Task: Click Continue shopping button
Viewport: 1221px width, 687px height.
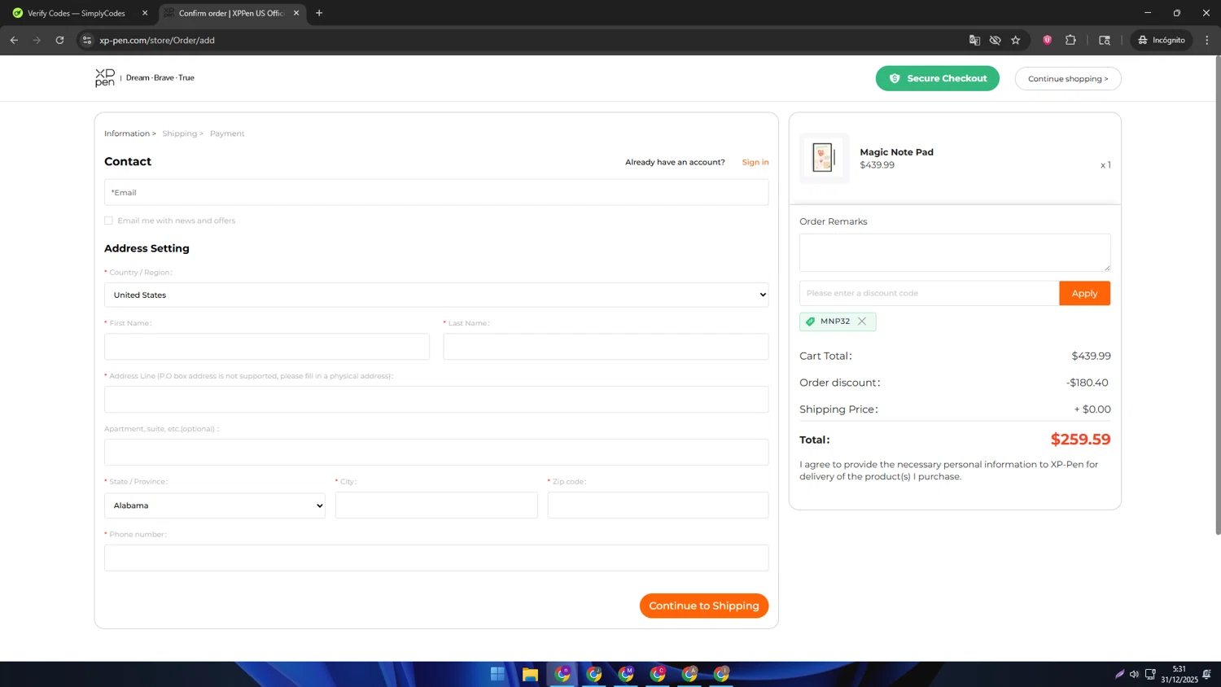Action: click(x=1068, y=78)
